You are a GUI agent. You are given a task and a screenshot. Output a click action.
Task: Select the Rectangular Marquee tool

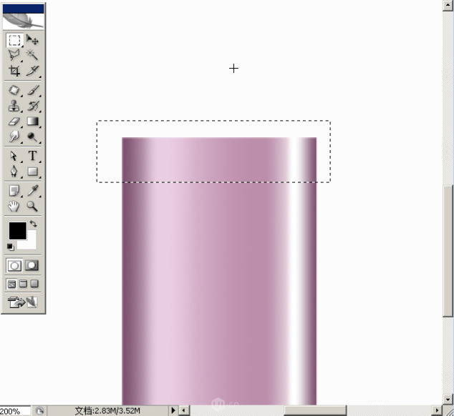[14, 40]
